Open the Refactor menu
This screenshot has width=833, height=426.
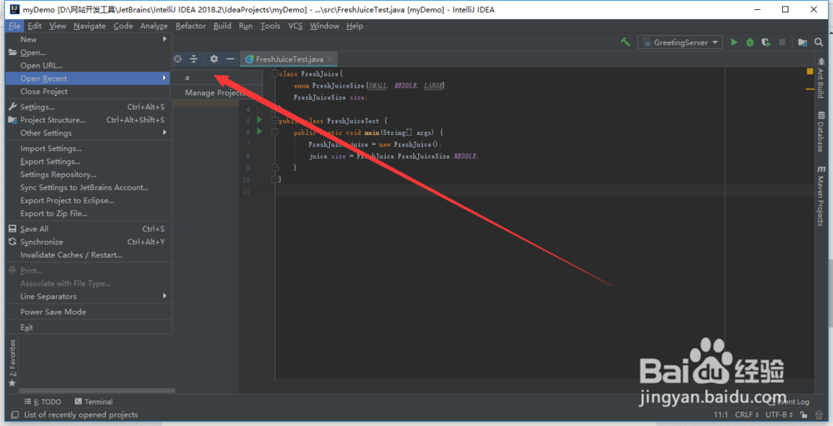click(190, 26)
